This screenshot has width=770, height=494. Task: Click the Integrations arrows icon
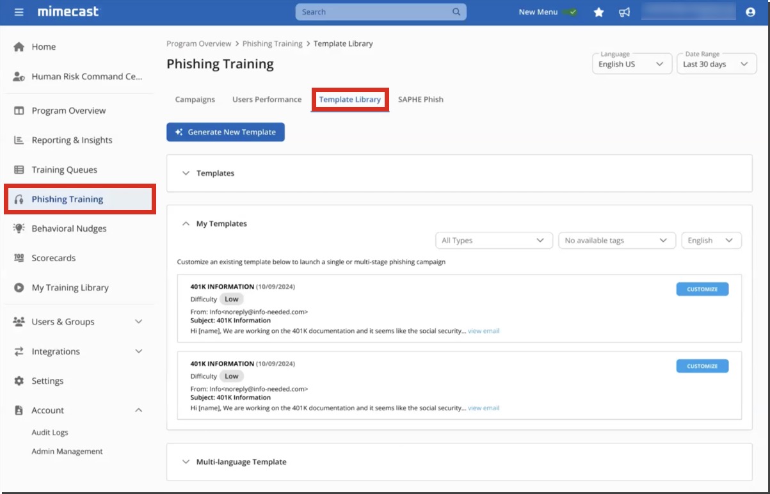[19, 351]
